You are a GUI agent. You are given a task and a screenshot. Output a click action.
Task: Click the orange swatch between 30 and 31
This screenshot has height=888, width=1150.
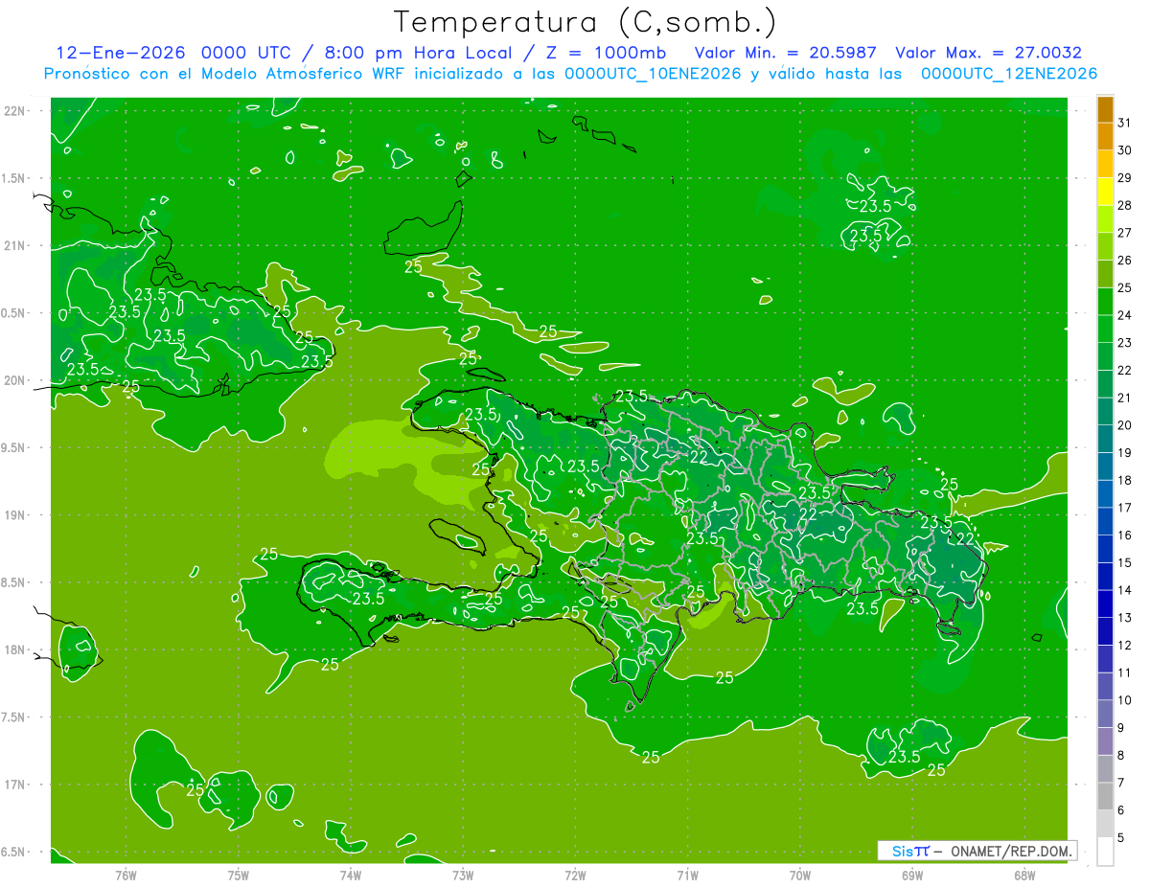coord(1105,137)
